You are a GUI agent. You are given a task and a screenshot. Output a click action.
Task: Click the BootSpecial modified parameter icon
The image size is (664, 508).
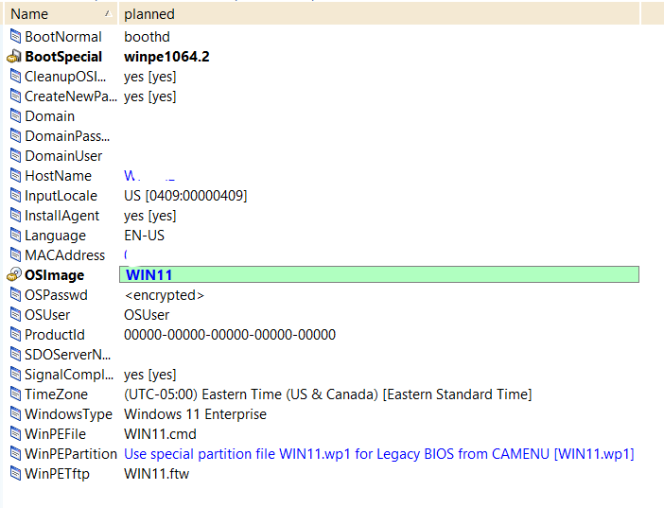pos(14,57)
